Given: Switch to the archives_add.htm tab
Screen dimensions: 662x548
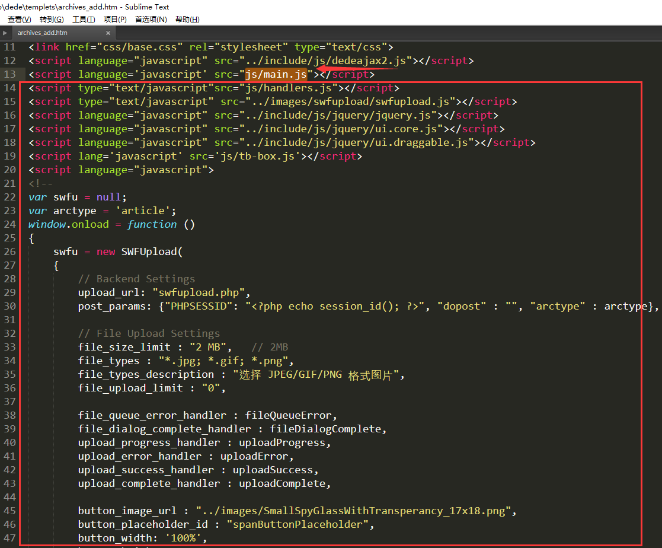Looking at the screenshot, I should coord(43,33).
